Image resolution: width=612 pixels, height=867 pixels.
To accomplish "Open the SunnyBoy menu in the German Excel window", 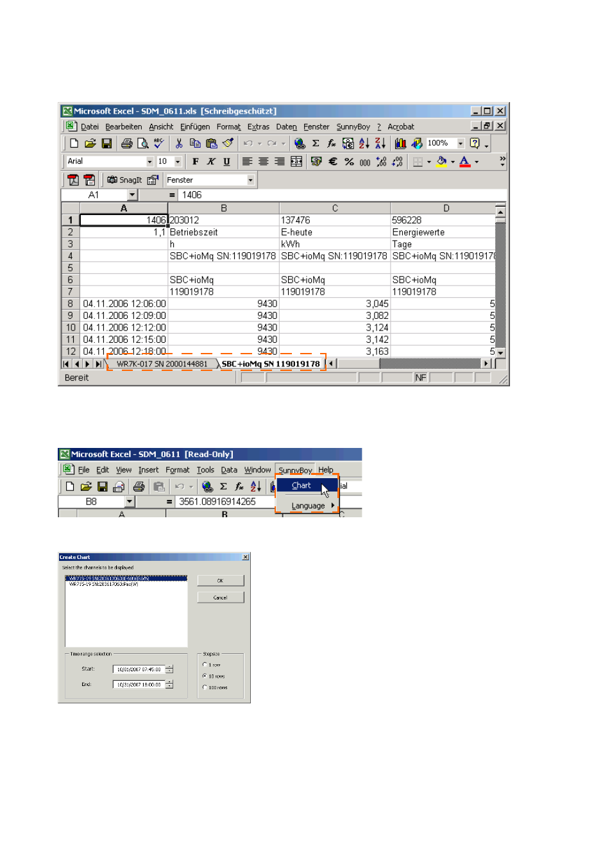I will [x=353, y=127].
